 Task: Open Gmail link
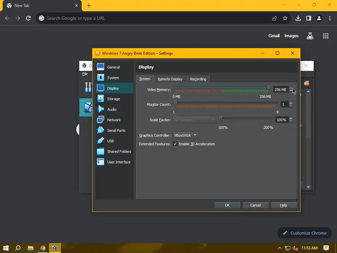(x=274, y=36)
